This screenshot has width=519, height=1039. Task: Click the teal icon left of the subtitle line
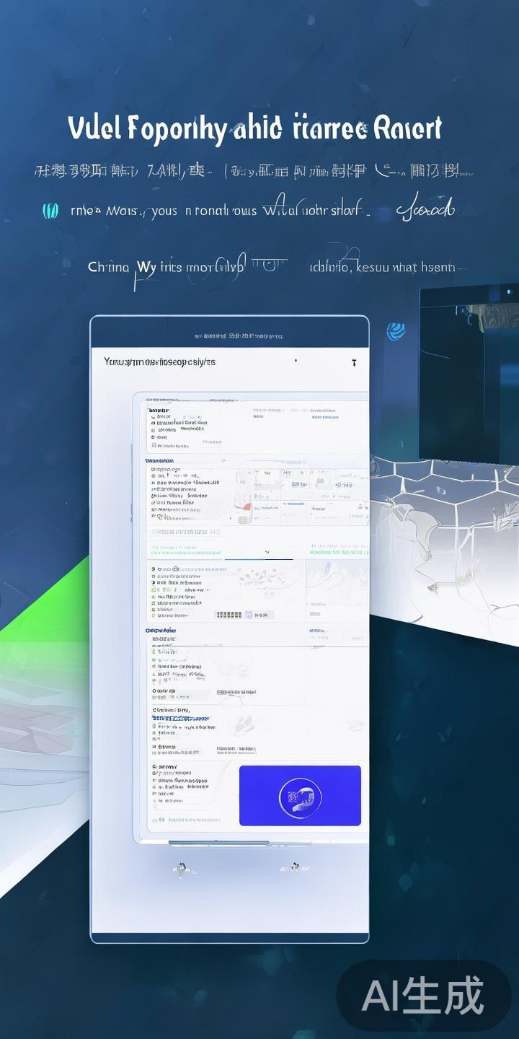50,211
